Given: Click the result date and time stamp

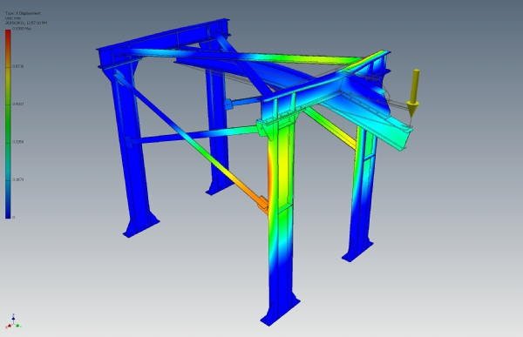Looking at the screenshot, I should pos(26,23).
